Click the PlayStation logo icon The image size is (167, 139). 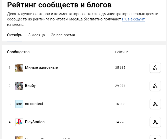click(19, 122)
